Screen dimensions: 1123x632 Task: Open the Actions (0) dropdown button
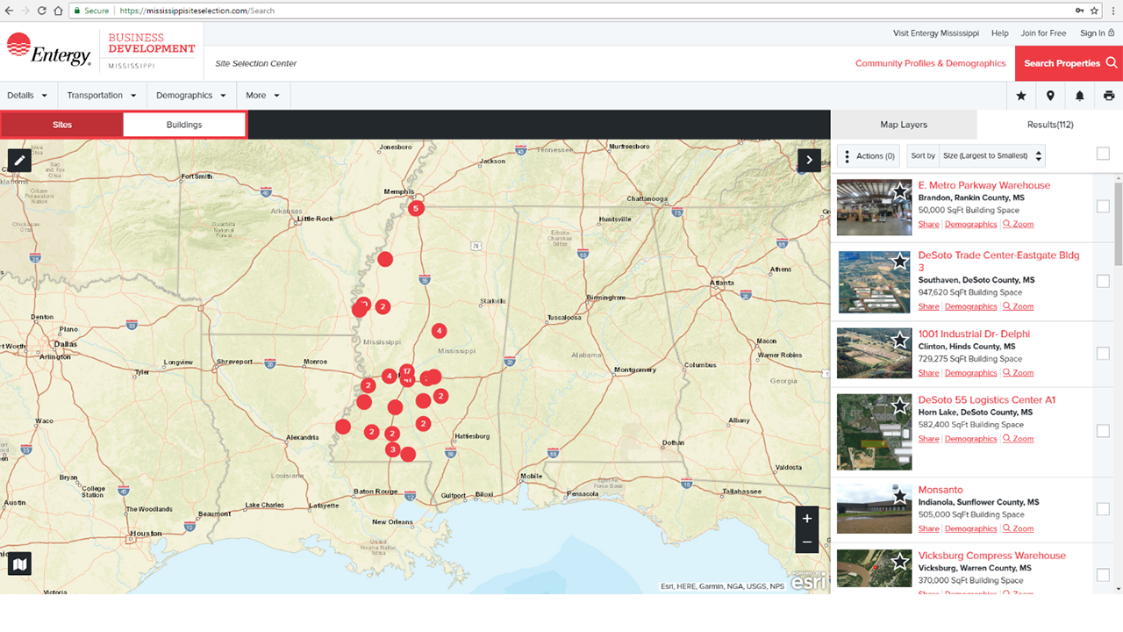[869, 156]
